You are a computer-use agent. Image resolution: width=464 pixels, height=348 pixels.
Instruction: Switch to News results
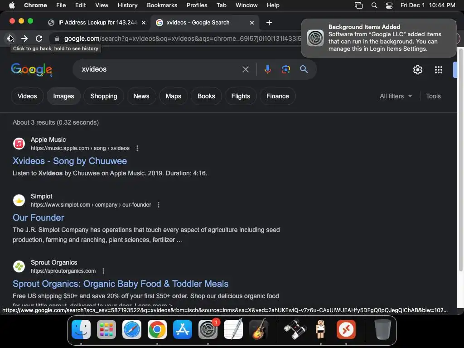(141, 96)
